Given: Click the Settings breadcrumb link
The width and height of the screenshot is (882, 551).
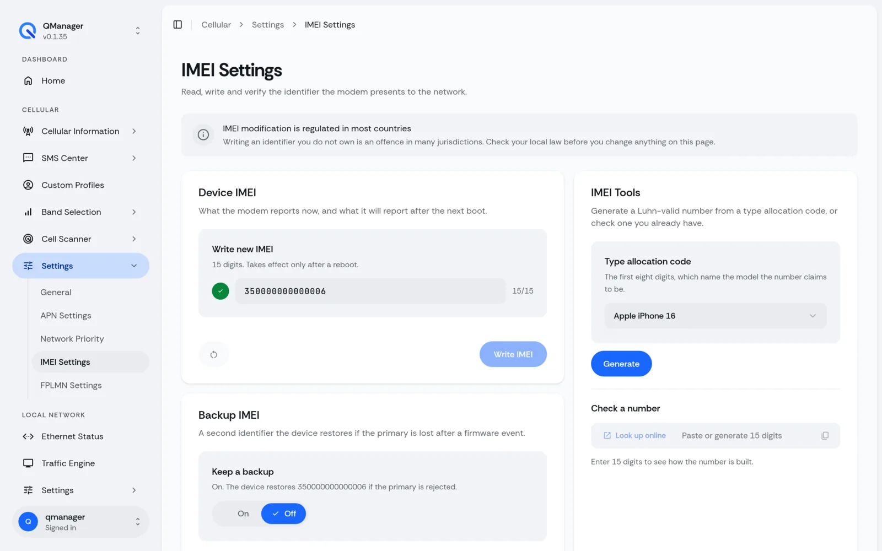Looking at the screenshot, I should click(x=268, y=25).
